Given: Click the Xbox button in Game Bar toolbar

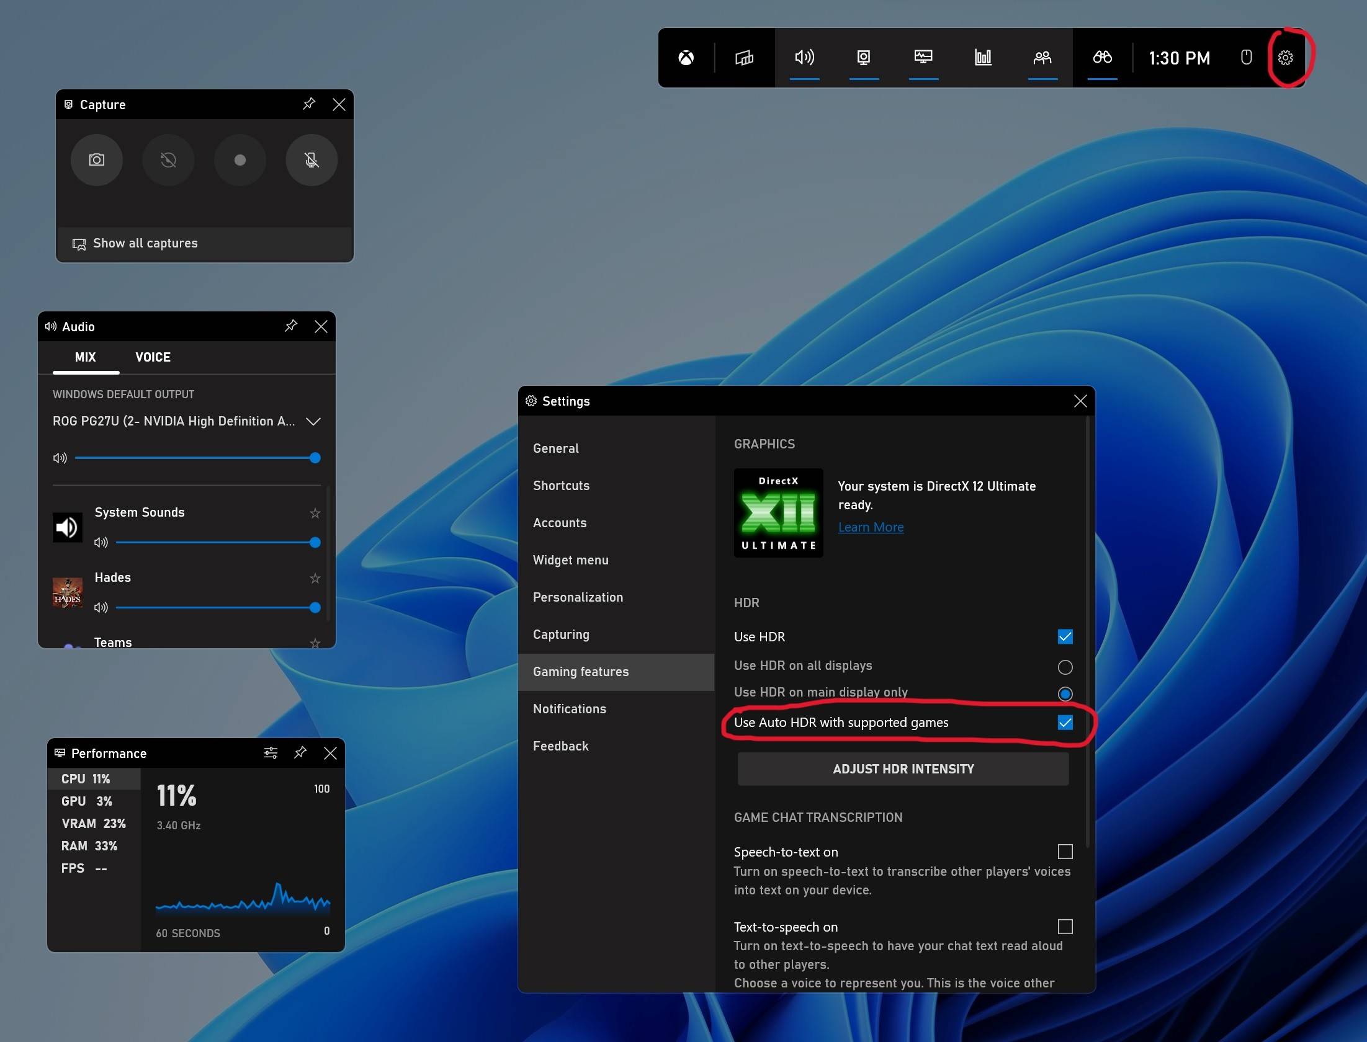Looking at the screenshot, I should point(686,57).
